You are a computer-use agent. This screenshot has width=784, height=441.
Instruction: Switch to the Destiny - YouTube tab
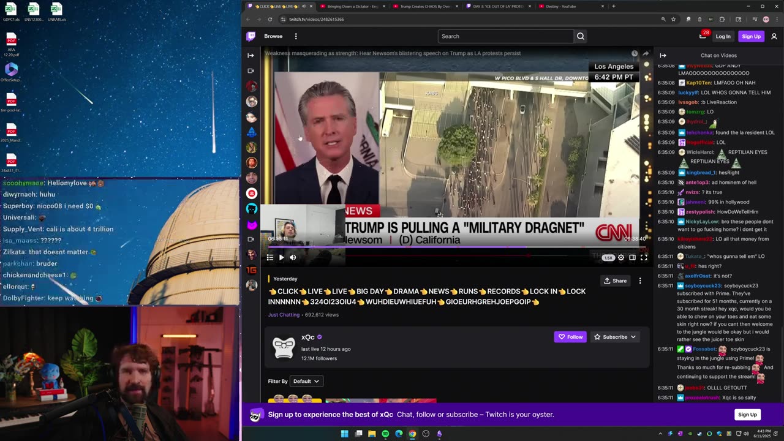pos(571,6)
